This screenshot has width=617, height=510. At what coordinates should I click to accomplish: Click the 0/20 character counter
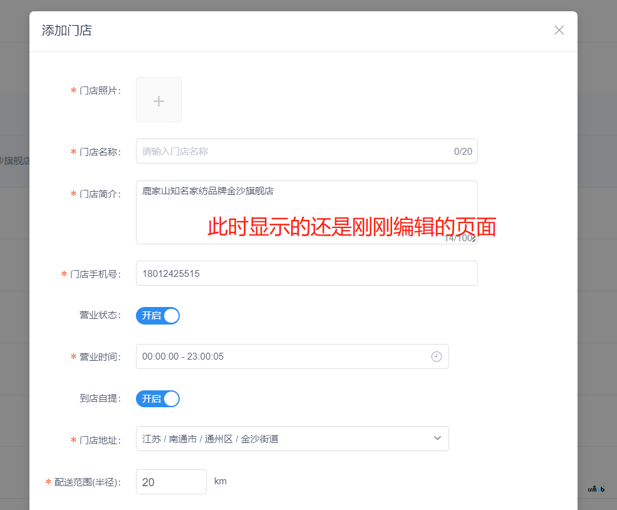[x=463, y=152]
